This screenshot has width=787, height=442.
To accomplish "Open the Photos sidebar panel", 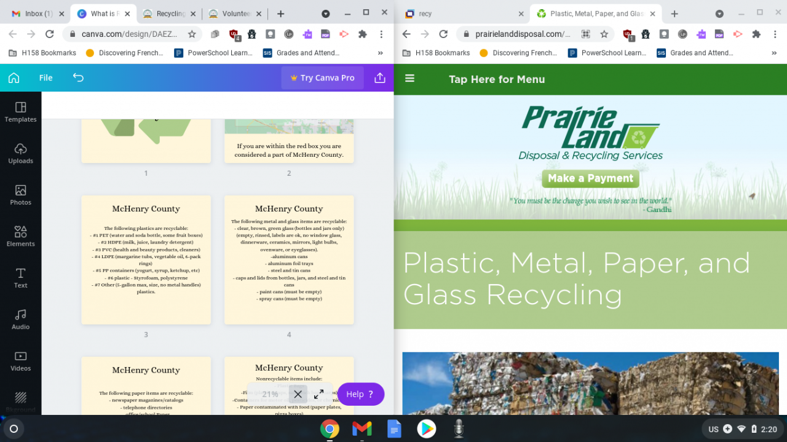I will point(20,195).
